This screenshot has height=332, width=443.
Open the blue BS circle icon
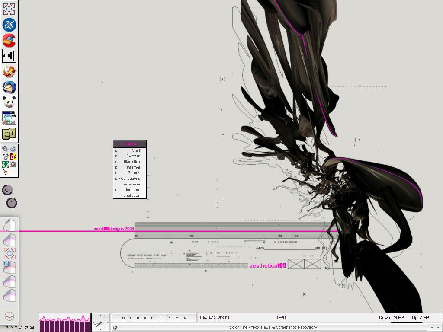pos(9,25)
